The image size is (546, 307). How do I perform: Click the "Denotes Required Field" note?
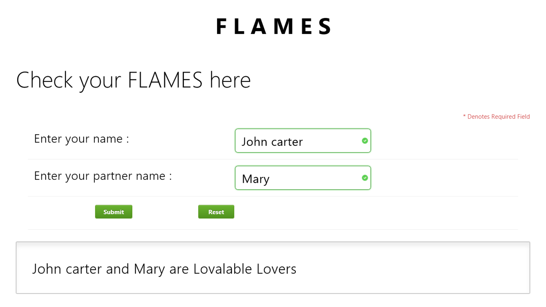498,117
